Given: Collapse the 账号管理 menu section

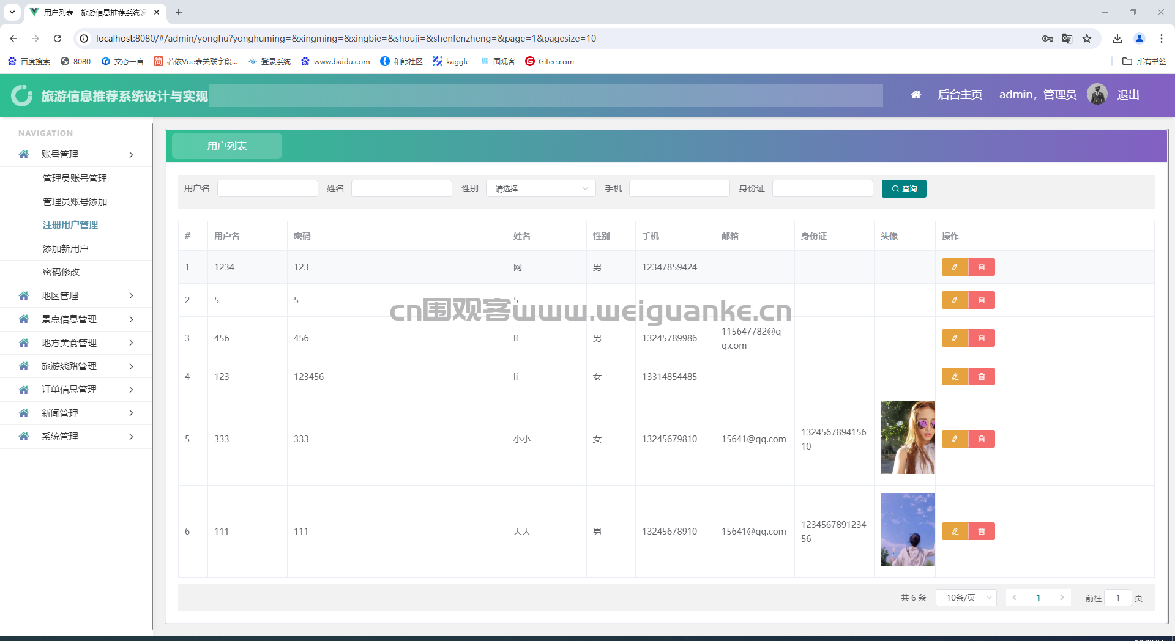Looking at the screenshot, I should coord(76,155).
